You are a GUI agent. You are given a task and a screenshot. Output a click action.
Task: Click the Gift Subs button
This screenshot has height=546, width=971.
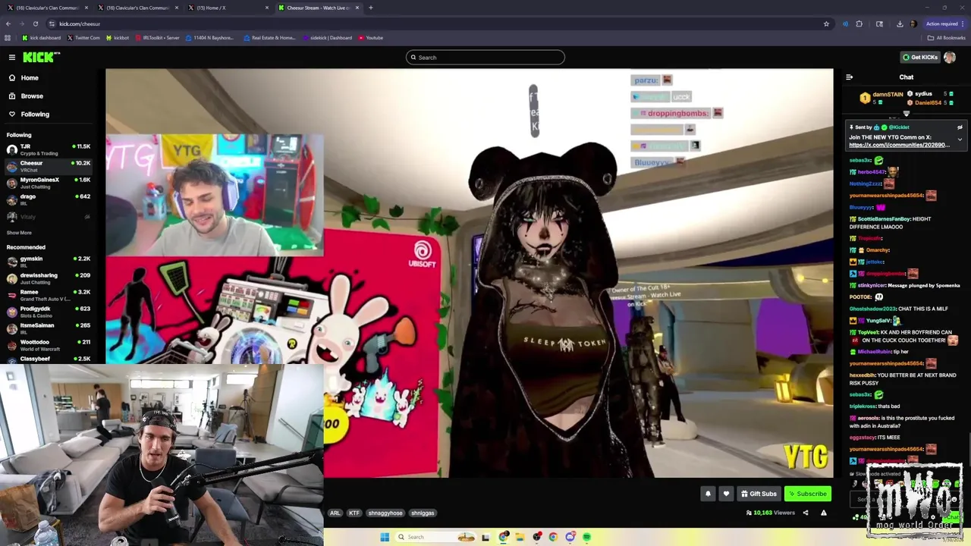(x=759, y=494)
